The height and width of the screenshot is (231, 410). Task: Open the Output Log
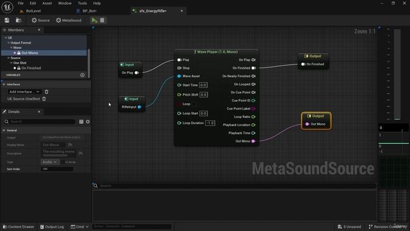point(52,227)
